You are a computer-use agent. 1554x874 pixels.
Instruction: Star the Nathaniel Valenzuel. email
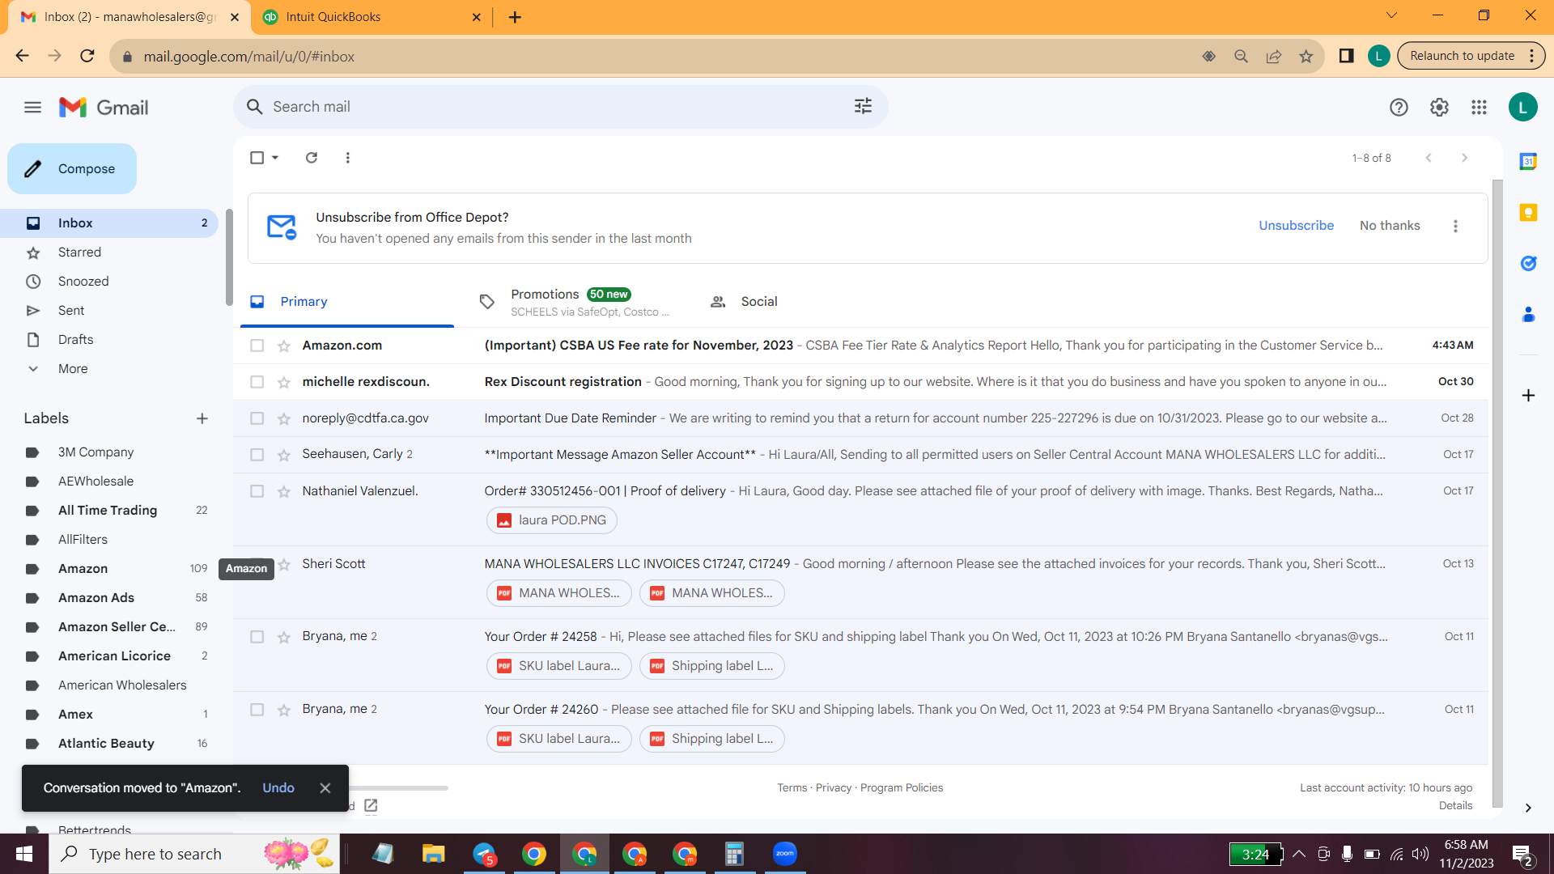[284, 491]
